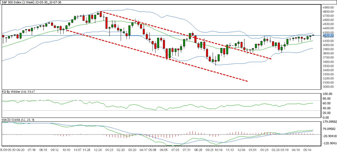
Task: Click the 10/10 date label
Action: [x=67, y=149]
